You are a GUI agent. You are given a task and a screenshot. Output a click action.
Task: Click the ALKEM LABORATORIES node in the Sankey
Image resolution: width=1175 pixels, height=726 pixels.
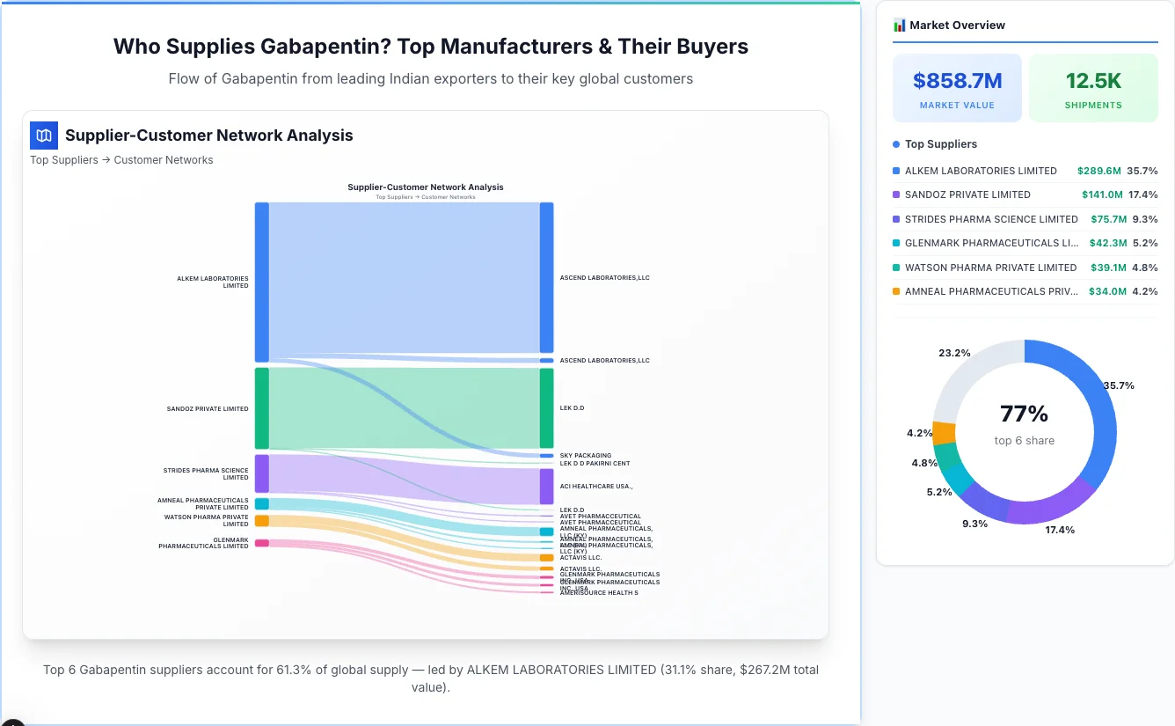pyautogui.click(x=261, y=280)
